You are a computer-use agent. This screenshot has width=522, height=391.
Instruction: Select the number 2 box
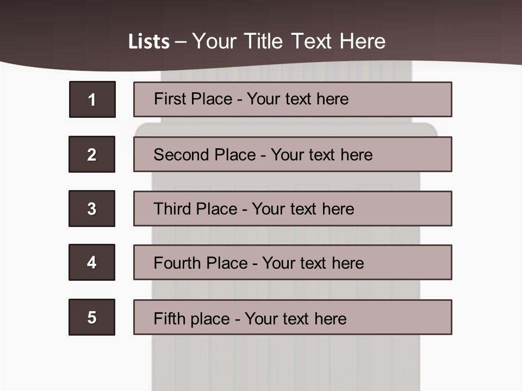tap(92, 154)
